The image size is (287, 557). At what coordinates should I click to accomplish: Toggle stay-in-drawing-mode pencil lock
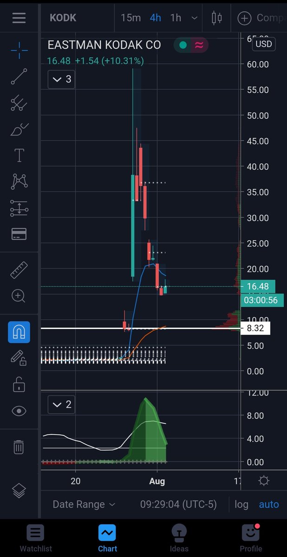pos(19,358)
